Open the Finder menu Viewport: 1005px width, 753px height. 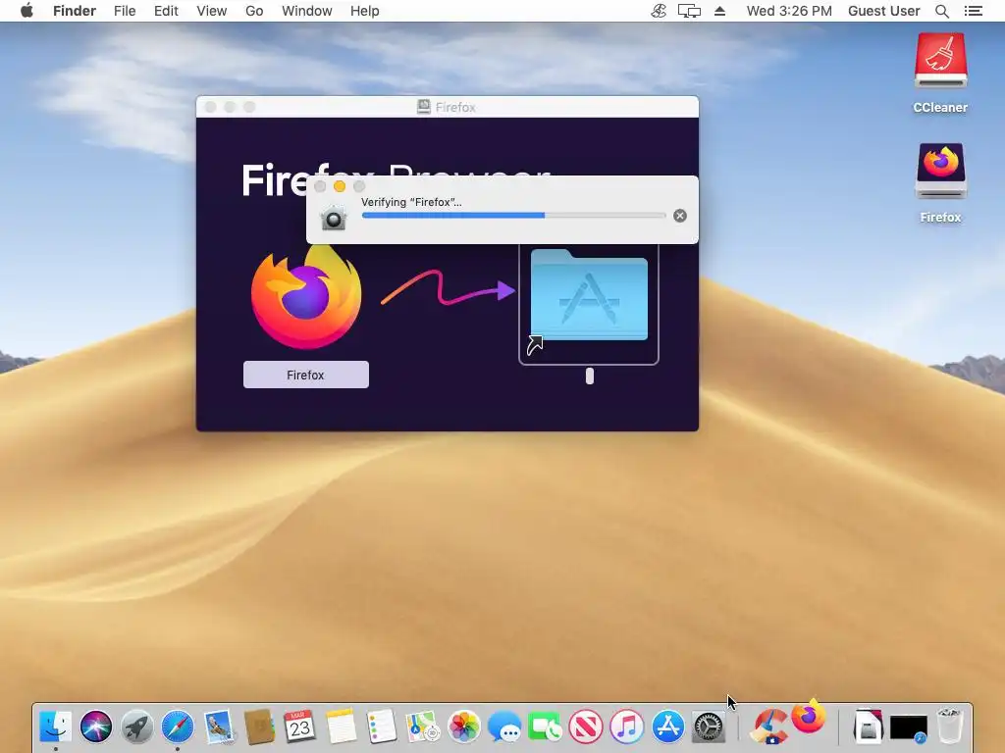coord(75,11)
